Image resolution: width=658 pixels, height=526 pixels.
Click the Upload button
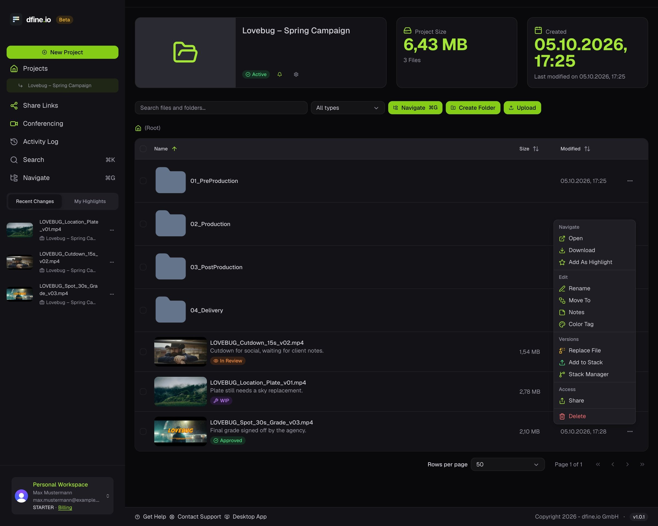pyautogui.click(x=522, y=108)
